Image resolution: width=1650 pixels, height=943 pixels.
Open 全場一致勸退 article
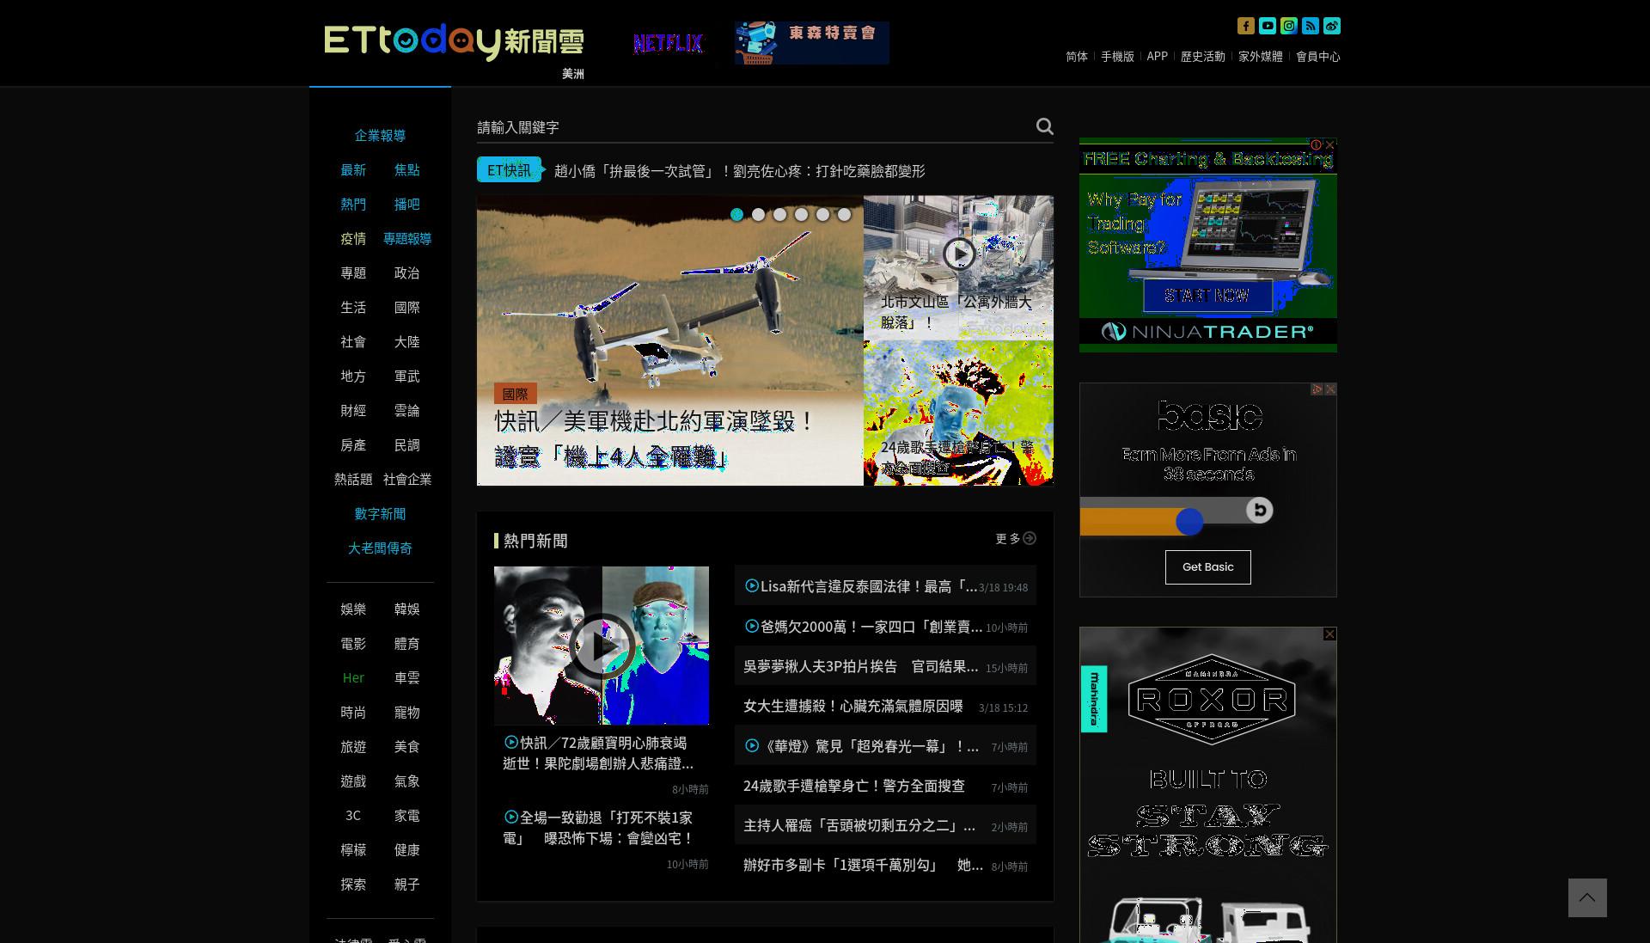click(x=598, y=828)
